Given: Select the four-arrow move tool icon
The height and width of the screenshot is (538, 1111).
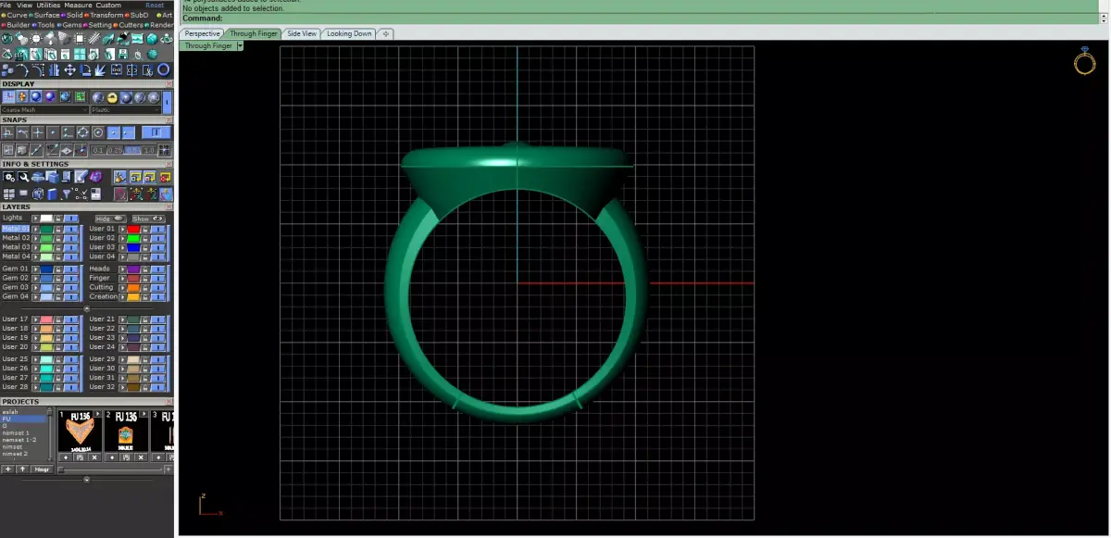Looking at the screenshot, I should click(x=69, y=69).
